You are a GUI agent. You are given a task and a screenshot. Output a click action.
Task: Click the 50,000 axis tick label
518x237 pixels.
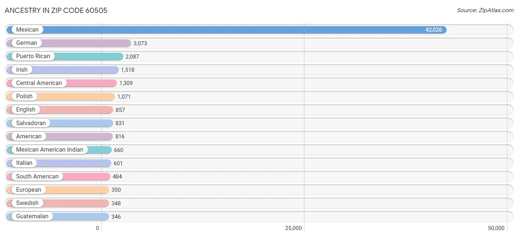496,228
